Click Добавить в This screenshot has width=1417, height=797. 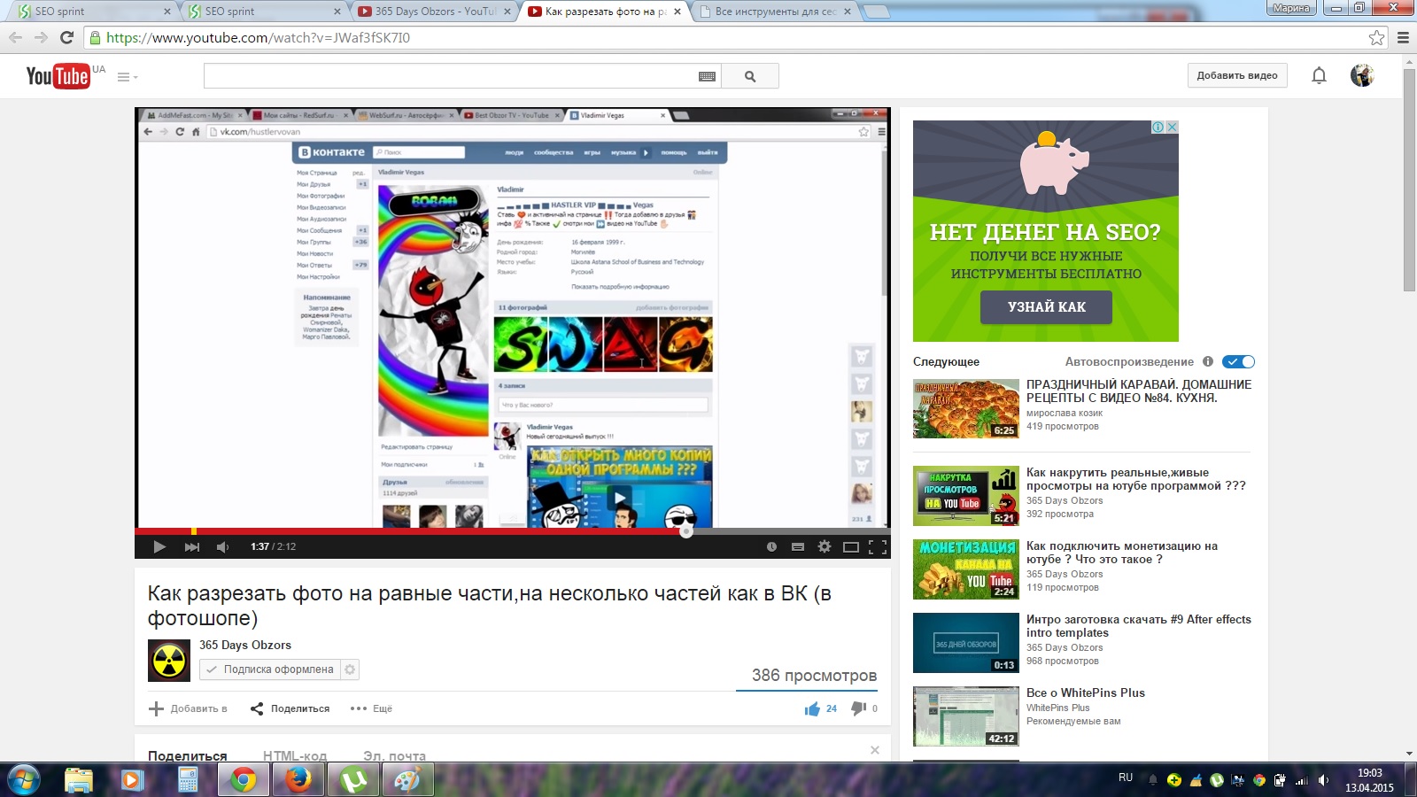click(x=189, y=708)
